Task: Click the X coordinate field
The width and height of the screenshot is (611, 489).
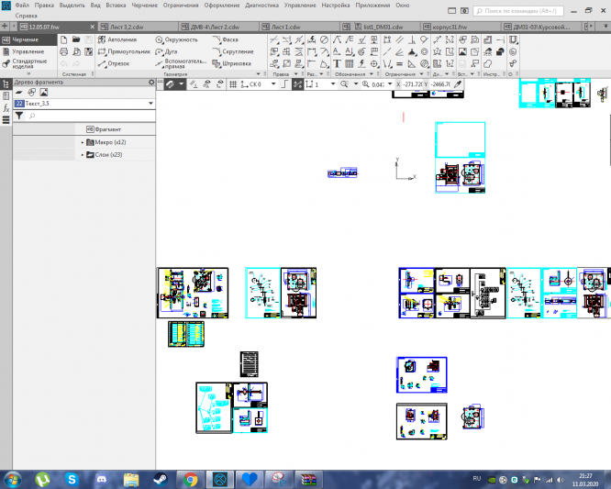Action: [x=413, y=84]
